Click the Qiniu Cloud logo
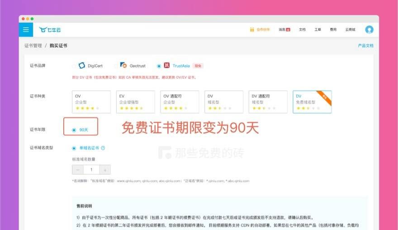398x230 pixels. click(50, 30)
